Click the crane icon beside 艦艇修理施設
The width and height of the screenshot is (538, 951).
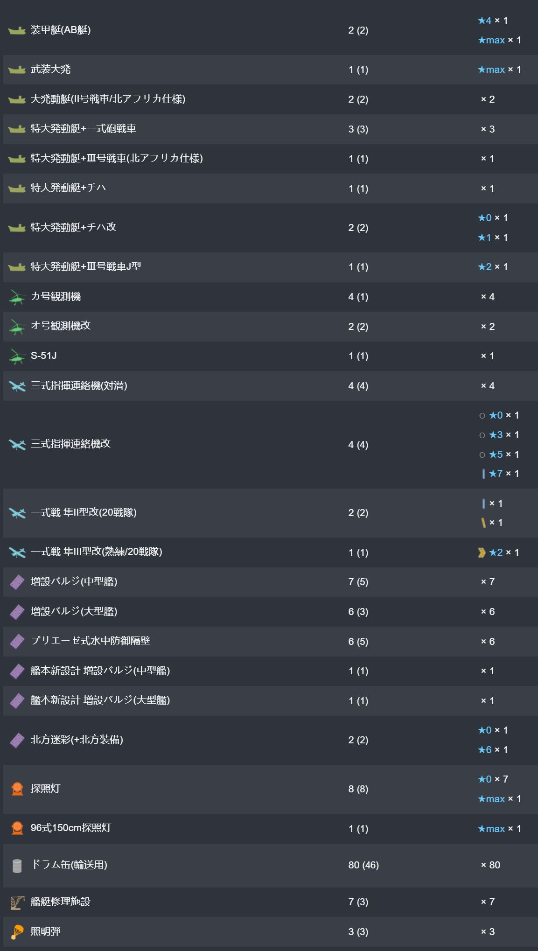(x=17, y=902)
